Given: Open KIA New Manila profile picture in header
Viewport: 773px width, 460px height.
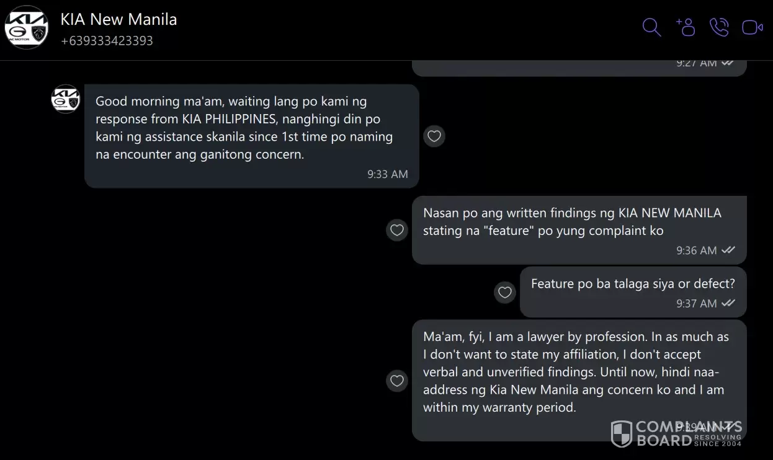Looking at the screenshot, I should click(27, 27).
